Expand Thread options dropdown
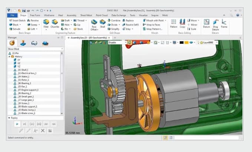Screen dimensions: 252x152 [x=86, y=20]
